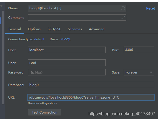Expand the Comment field editor icon
This screenshot has width=158, height=119.
click(123, 17)
